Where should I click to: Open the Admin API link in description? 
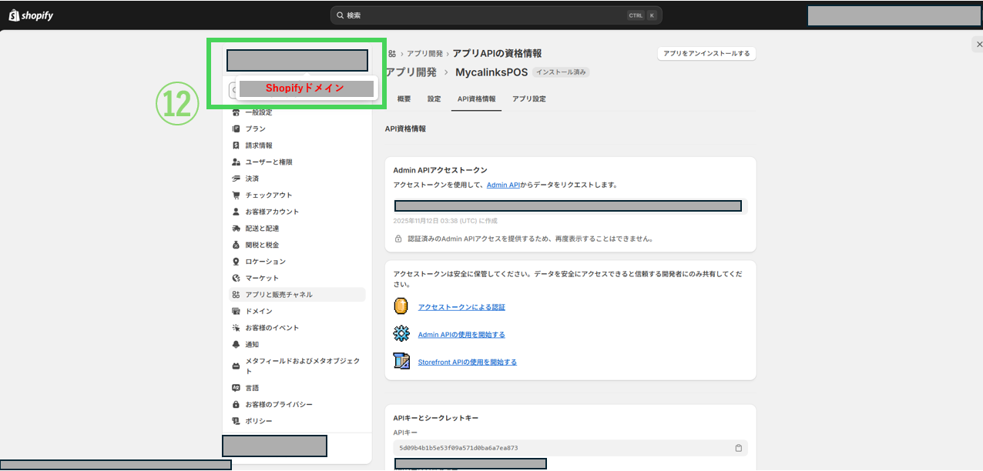[503, 185]
